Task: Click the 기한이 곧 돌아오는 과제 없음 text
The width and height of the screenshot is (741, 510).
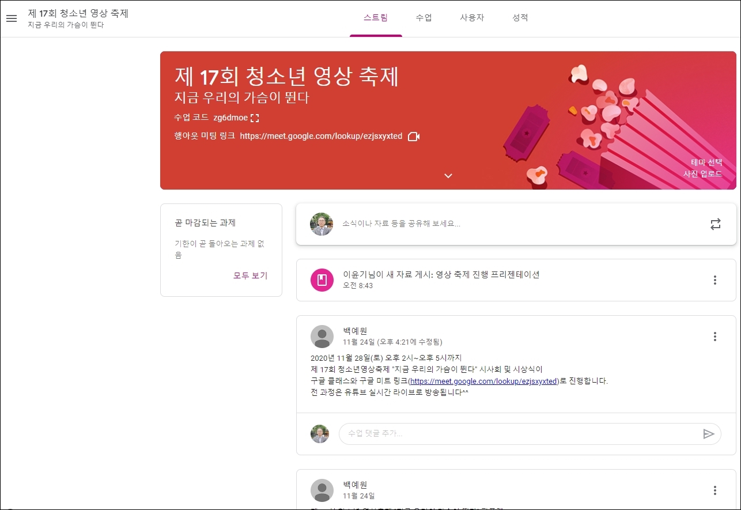Action: pyautogui.click(x=220, y=250)
